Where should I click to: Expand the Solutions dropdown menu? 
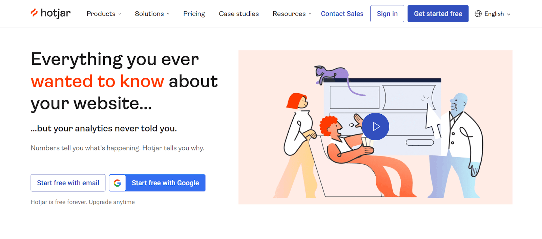pos(152,14)
